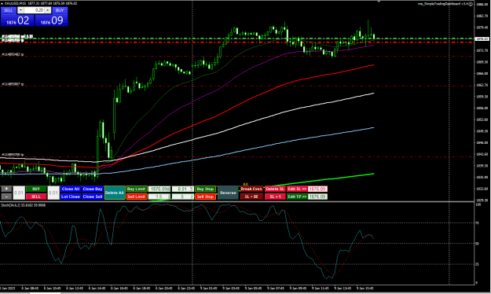Click the ma_SimpleTradingDashboard label at top right
Screen dimensions: 491x294
click(443, 4)
